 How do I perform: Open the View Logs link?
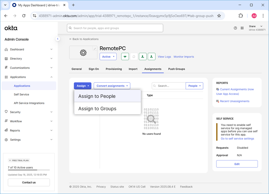(164, 57)
